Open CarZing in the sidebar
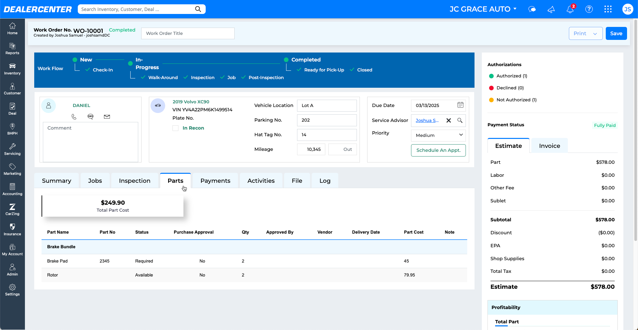The image size is (638, 330). pyautogui.click(x=12, y=209)
